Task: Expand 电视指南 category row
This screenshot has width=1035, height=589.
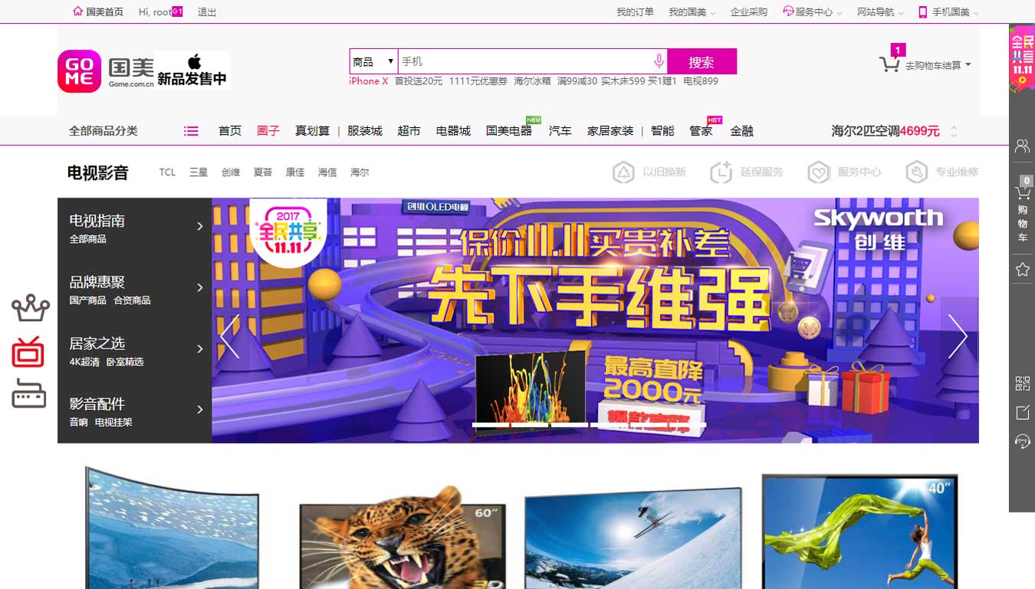Action: click(134, 228)
